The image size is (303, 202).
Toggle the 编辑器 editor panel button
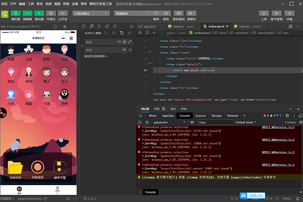click(28, 13)
